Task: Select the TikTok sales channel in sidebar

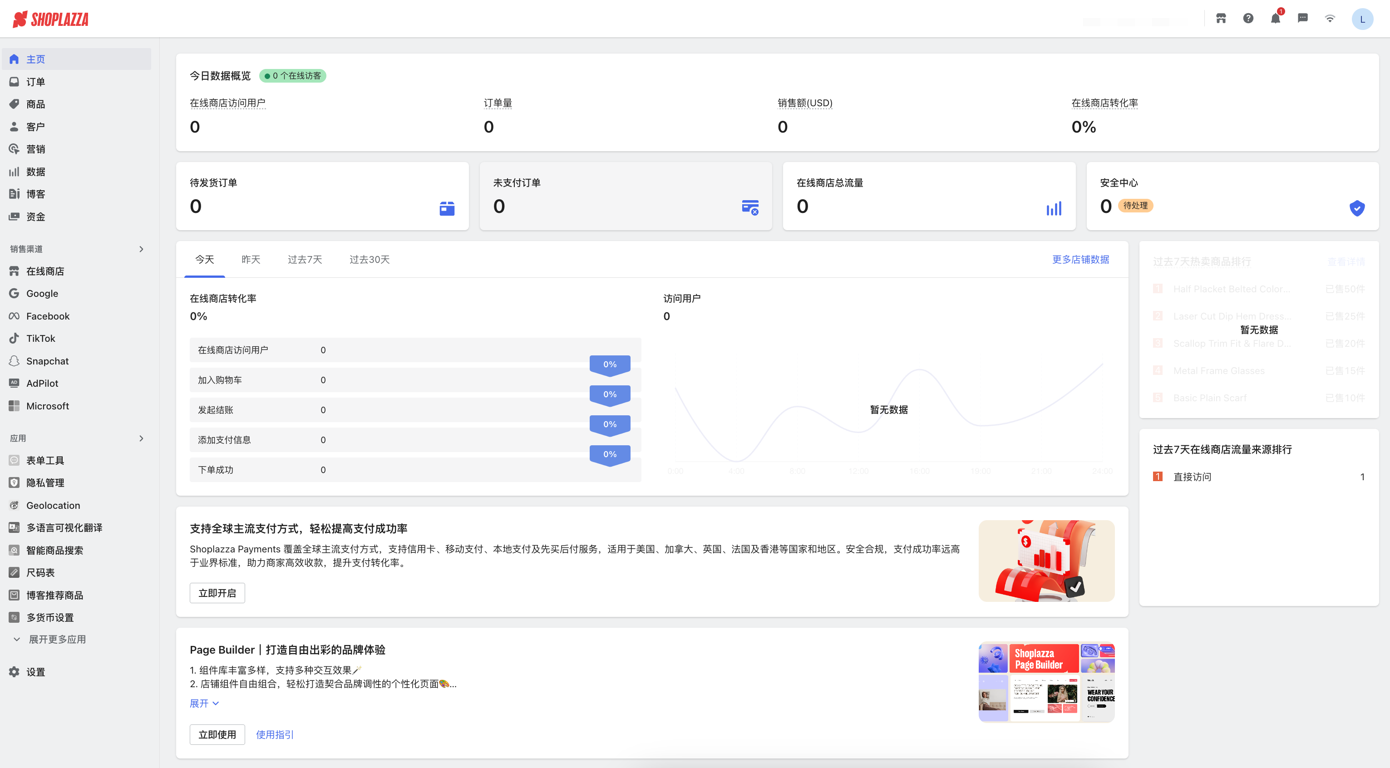Action: pyautogui.click(x=40, y=339)
